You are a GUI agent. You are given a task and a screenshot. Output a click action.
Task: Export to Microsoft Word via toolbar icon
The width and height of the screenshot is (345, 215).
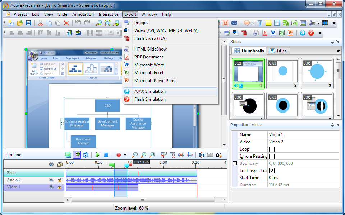click(273, 33)
